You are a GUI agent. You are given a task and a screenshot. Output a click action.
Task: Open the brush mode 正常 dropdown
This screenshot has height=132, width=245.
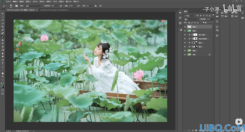pyautogui.click(x=33, y=6)
